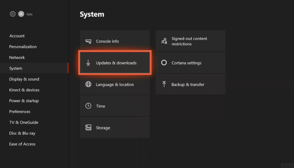Open the Cortana settings tile
The image size is (294, 168).
(190, 63)
